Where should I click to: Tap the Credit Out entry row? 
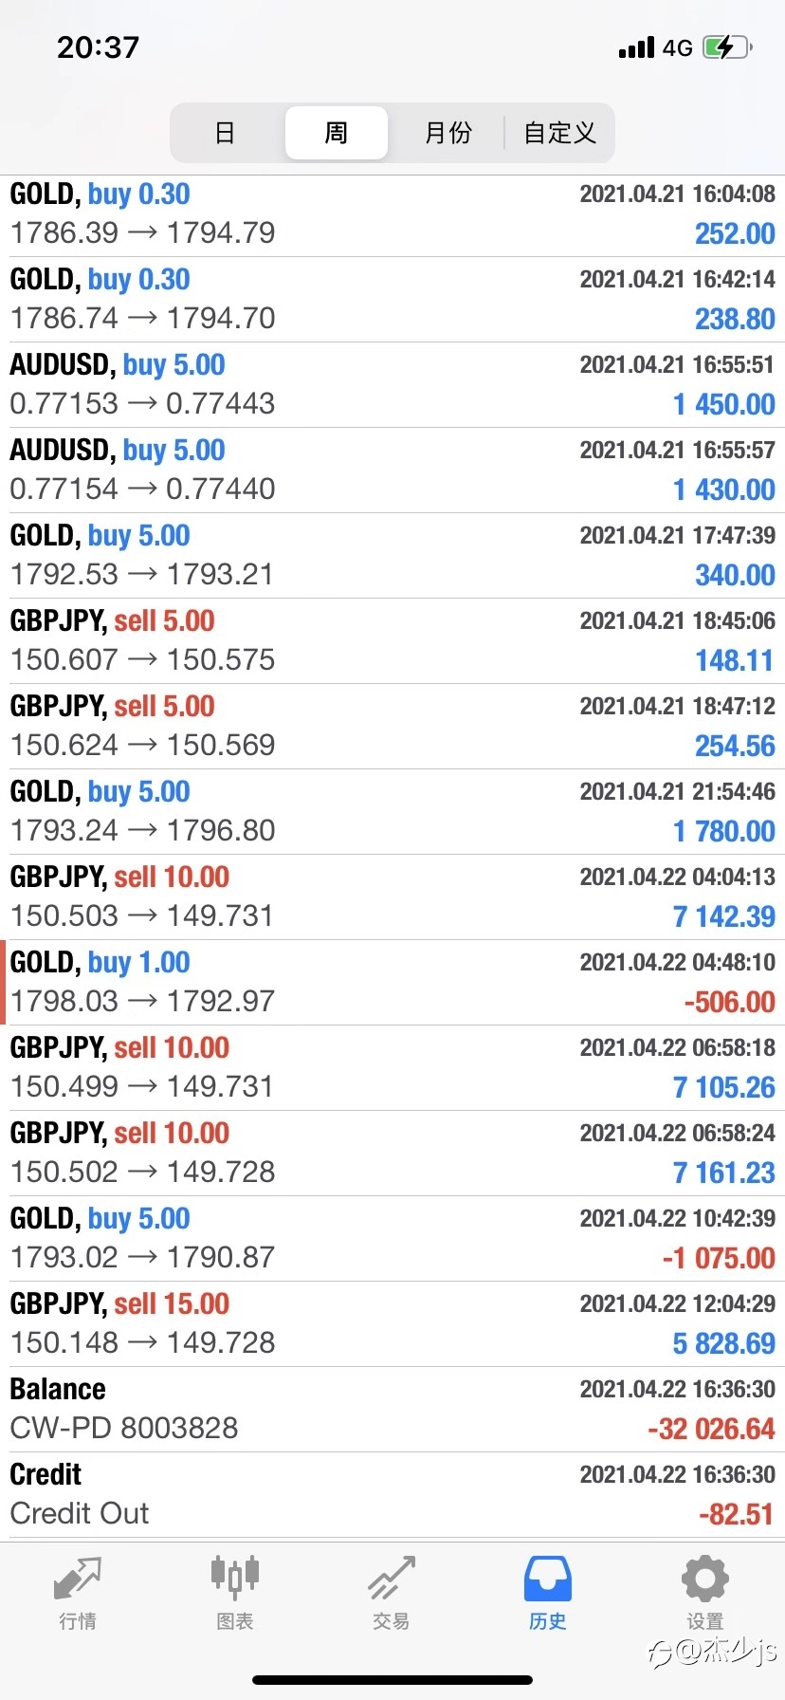coord(392,1494)
